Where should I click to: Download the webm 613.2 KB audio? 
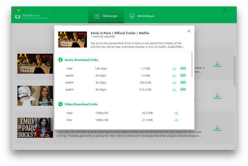[174, 90]
